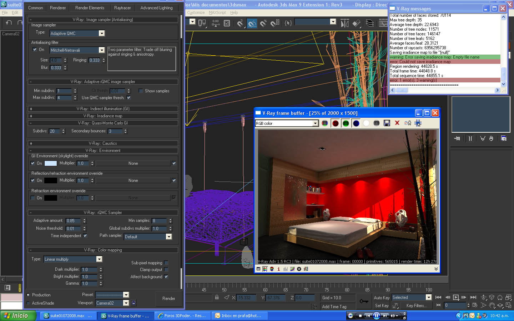Open the Common tab
The width and height of the screenshot is (514, 321).
click(x=36, y=8)
